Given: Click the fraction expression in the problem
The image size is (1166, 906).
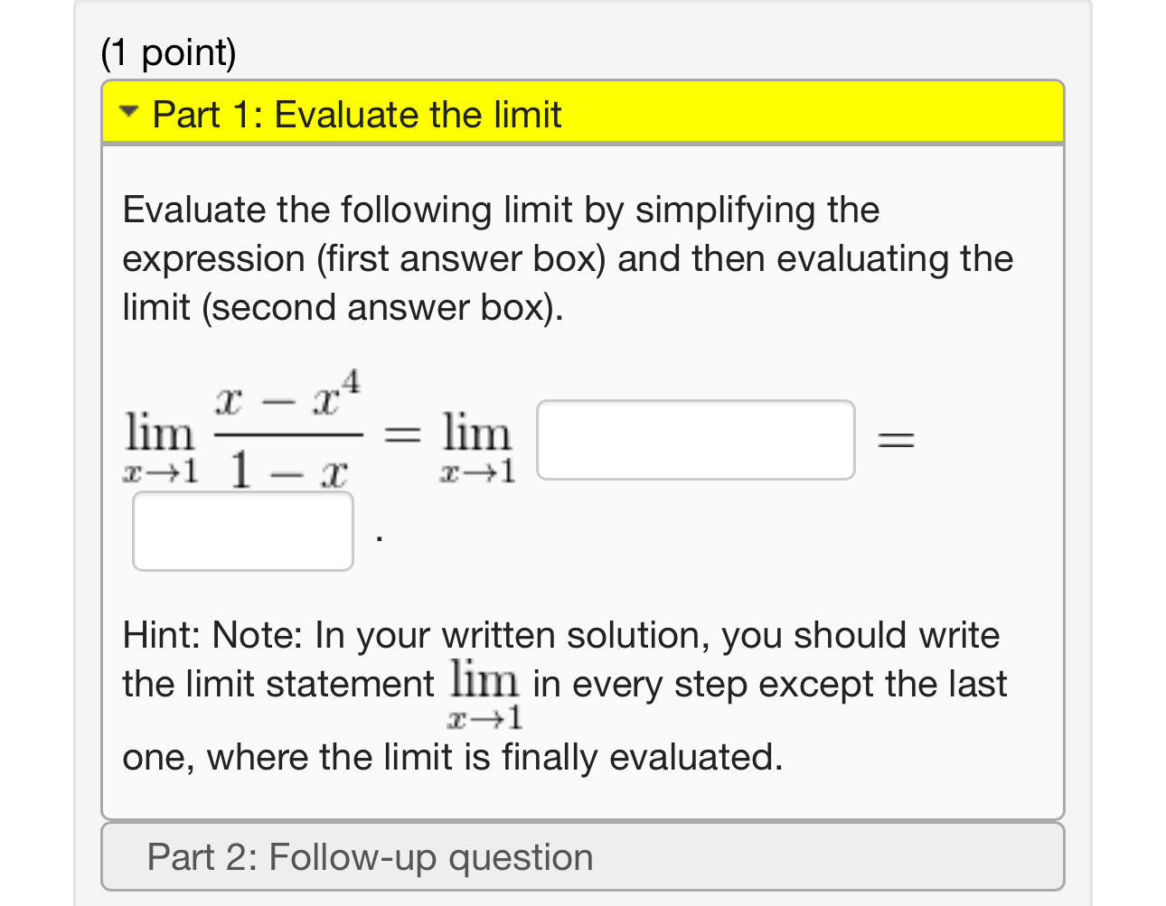Looking at the screenshot, I should [288, 434].
